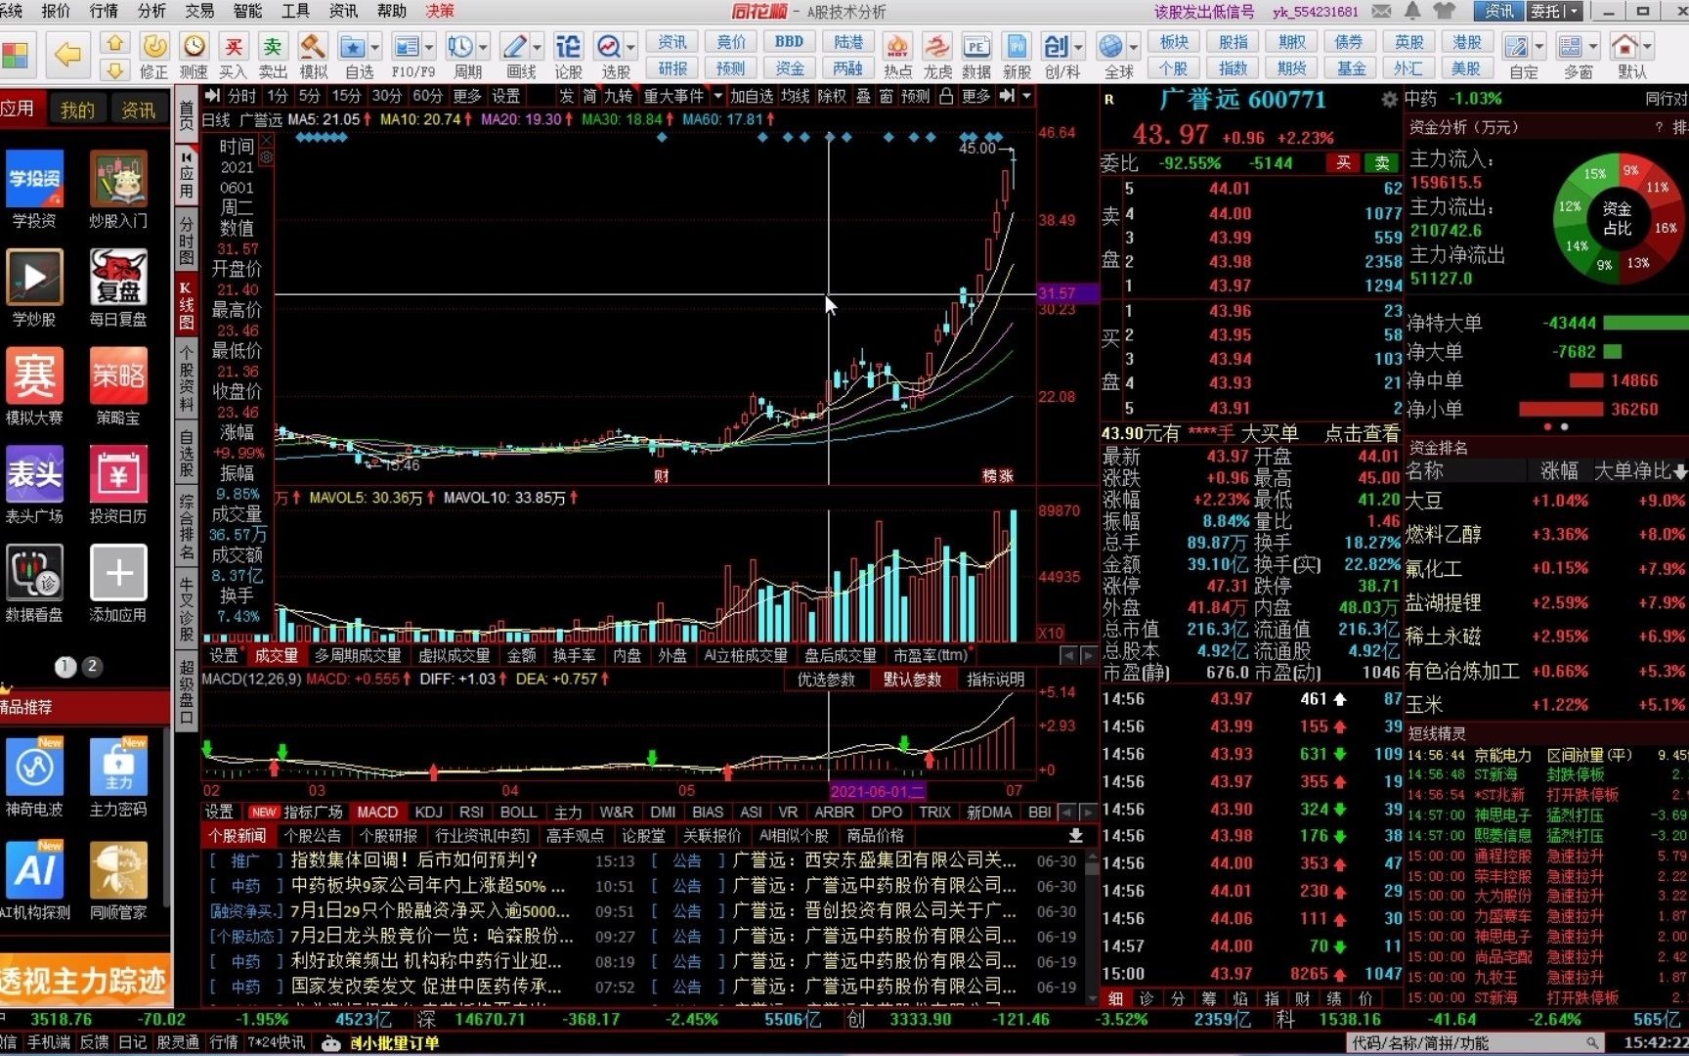This screenshot has height=1056, width=1689.
Task: Click the red 买 button by 委比
Action: [1344, 162]
